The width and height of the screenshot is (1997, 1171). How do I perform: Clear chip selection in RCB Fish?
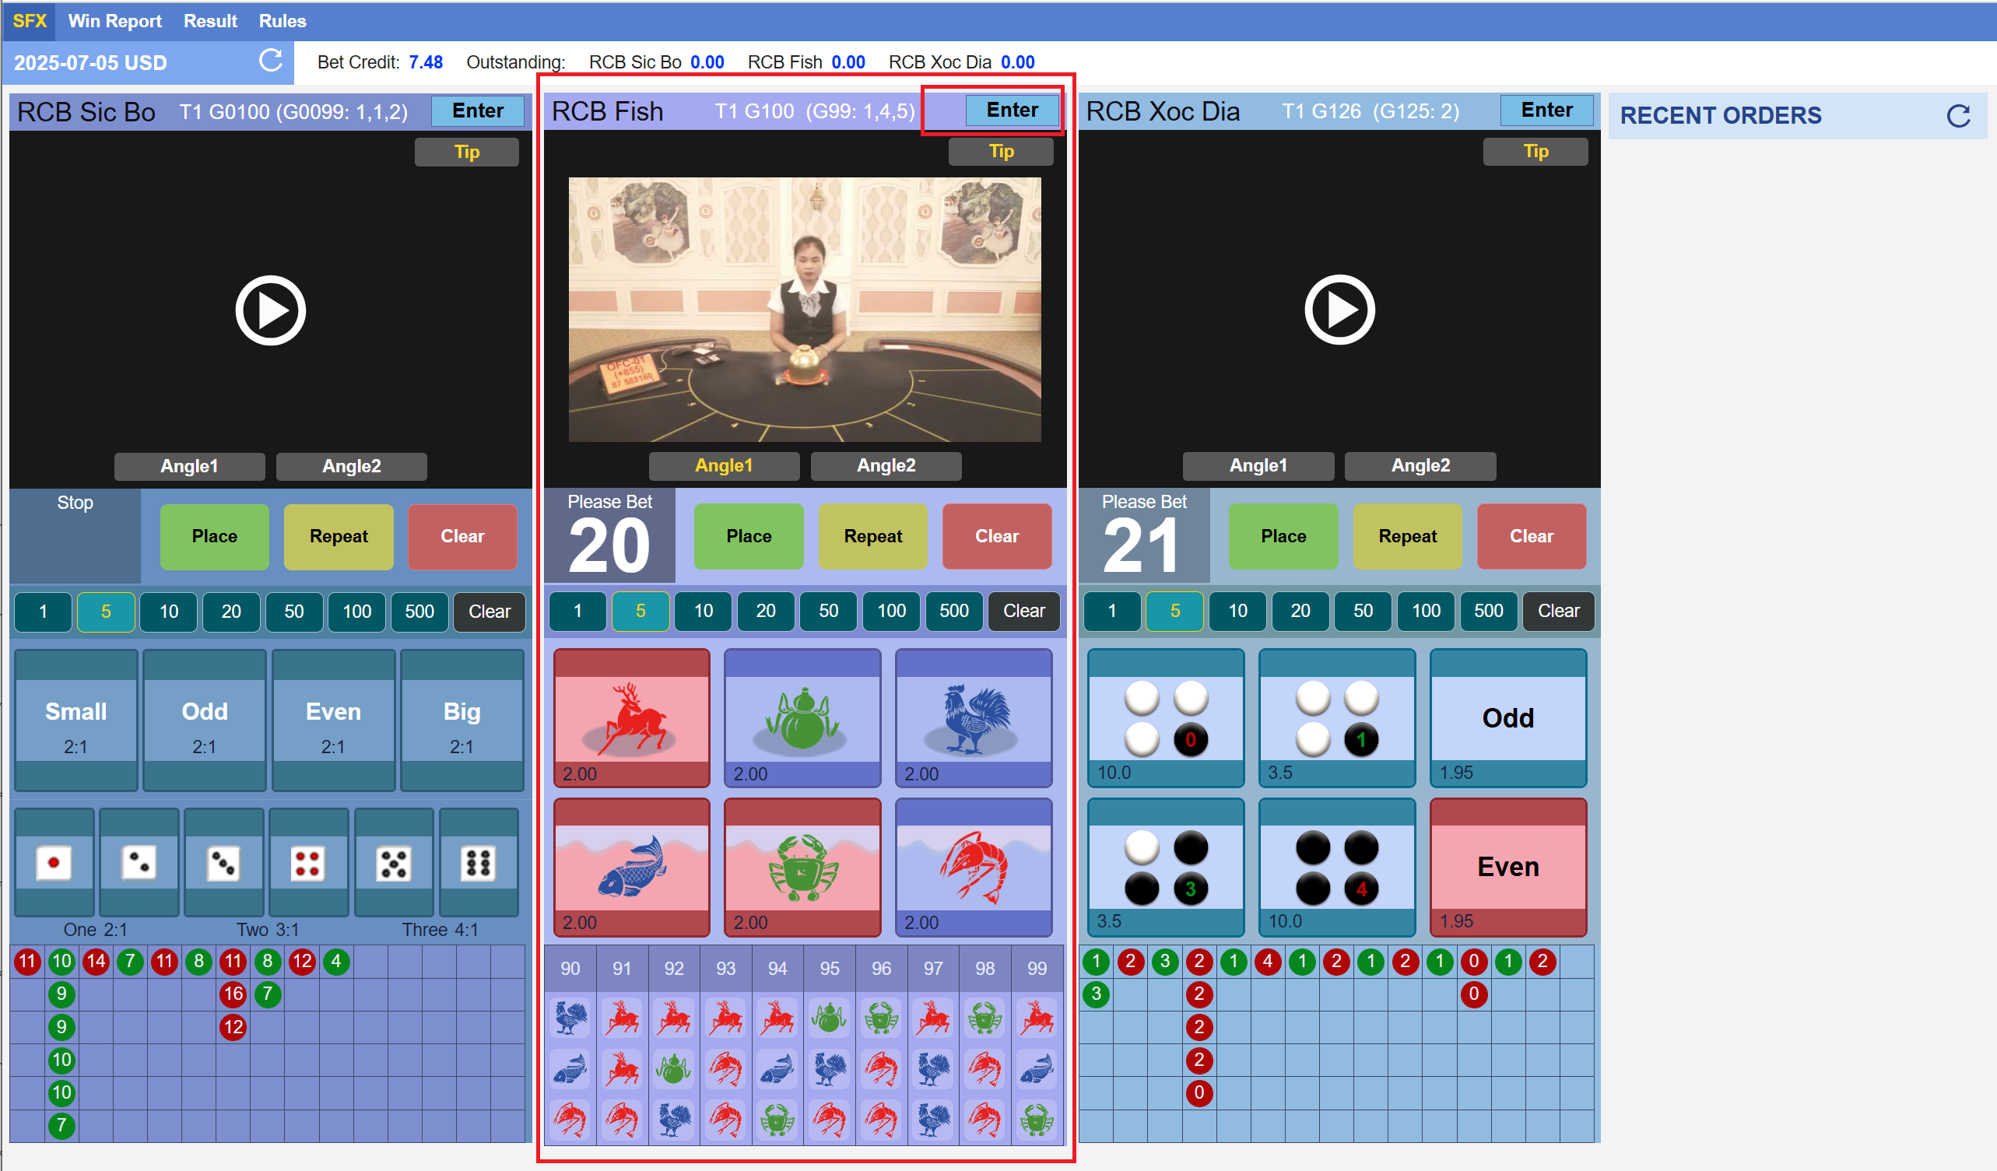1023,611
